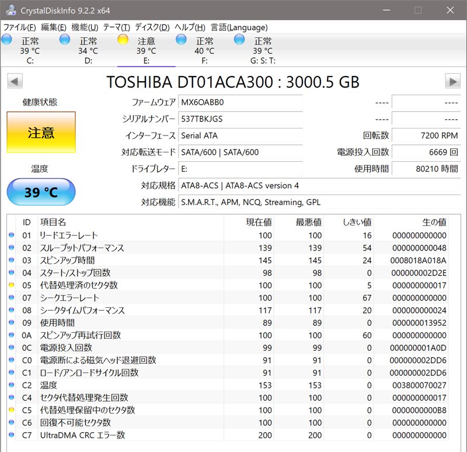Select the blue status orb for drives G: S: T:
Viewport: 467px width, 452px height.
point(239,40)
